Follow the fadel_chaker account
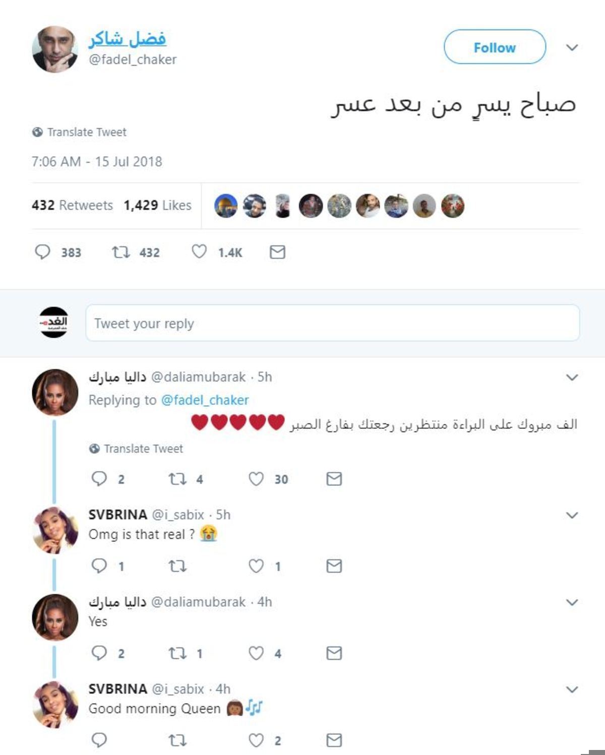 point(495,47)
